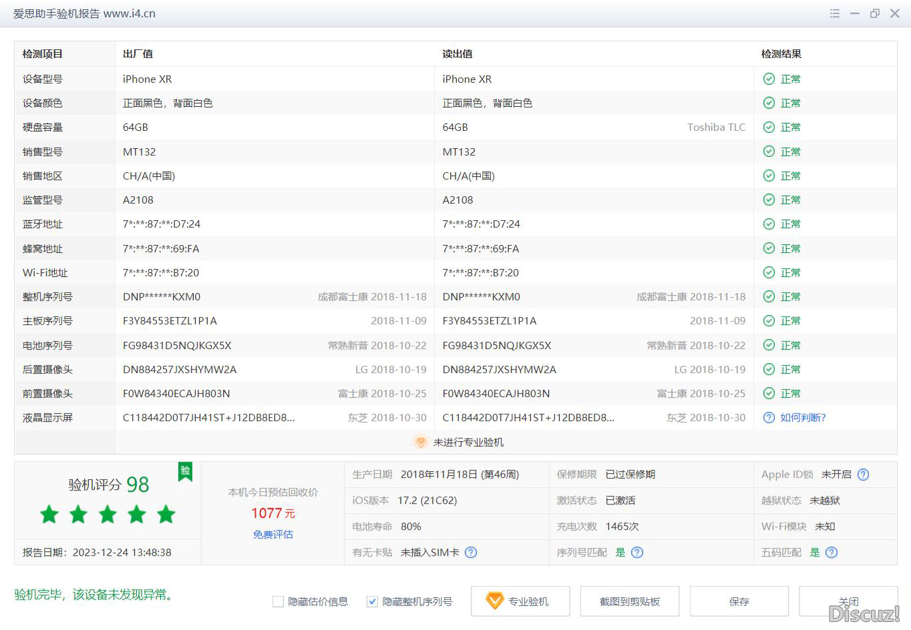Click the 未进行专业验机 text
The height and width of the screenshot is (630, 911).
coord(468,442)
